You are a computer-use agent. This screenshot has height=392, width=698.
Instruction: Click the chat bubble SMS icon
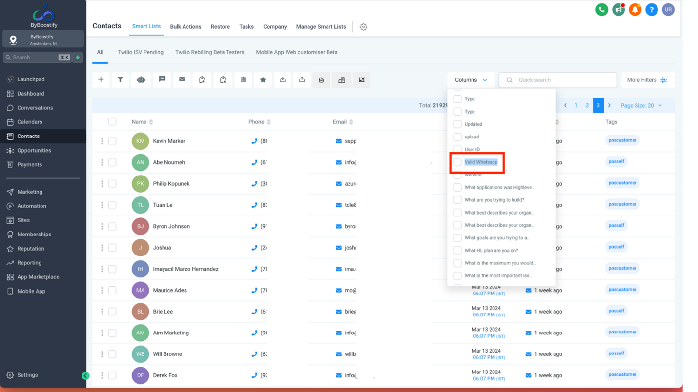tap(162, 80)
